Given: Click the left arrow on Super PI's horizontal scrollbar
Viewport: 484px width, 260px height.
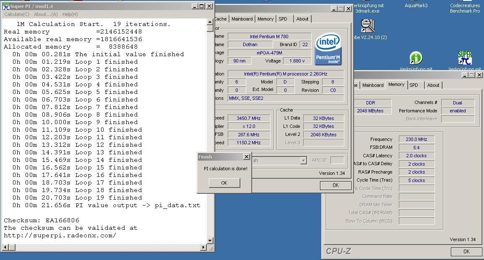Looking at the screenshot, I should 5,247.
